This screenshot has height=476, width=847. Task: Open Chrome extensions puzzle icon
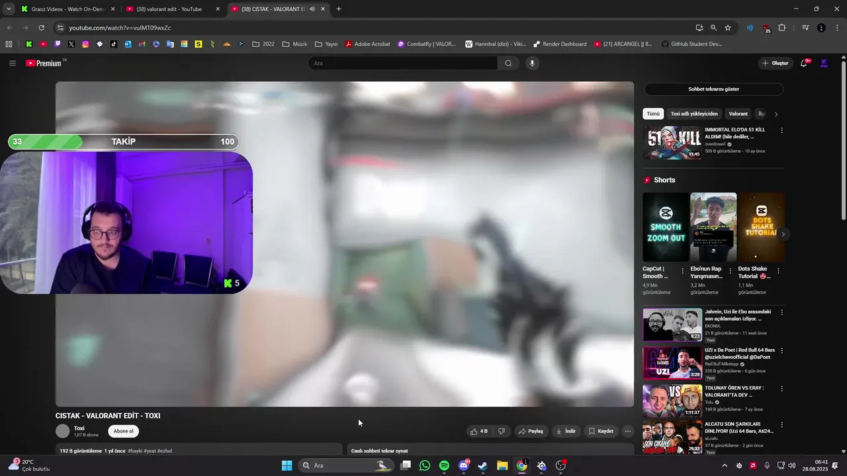click(x=782, y=28)
